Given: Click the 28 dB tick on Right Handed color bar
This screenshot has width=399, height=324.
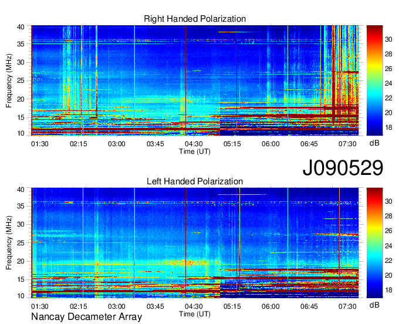Looking at the screenshot, I should (x=388, y=54).
